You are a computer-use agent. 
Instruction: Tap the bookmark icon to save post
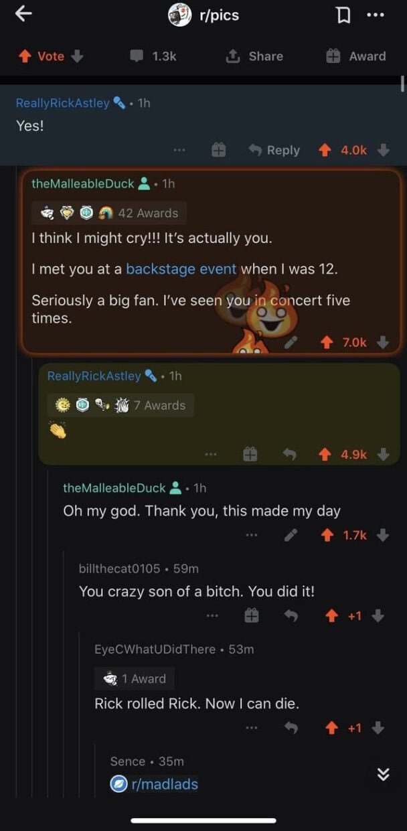(343, 14)
